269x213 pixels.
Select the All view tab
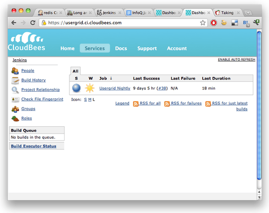(x=75, y=71)
